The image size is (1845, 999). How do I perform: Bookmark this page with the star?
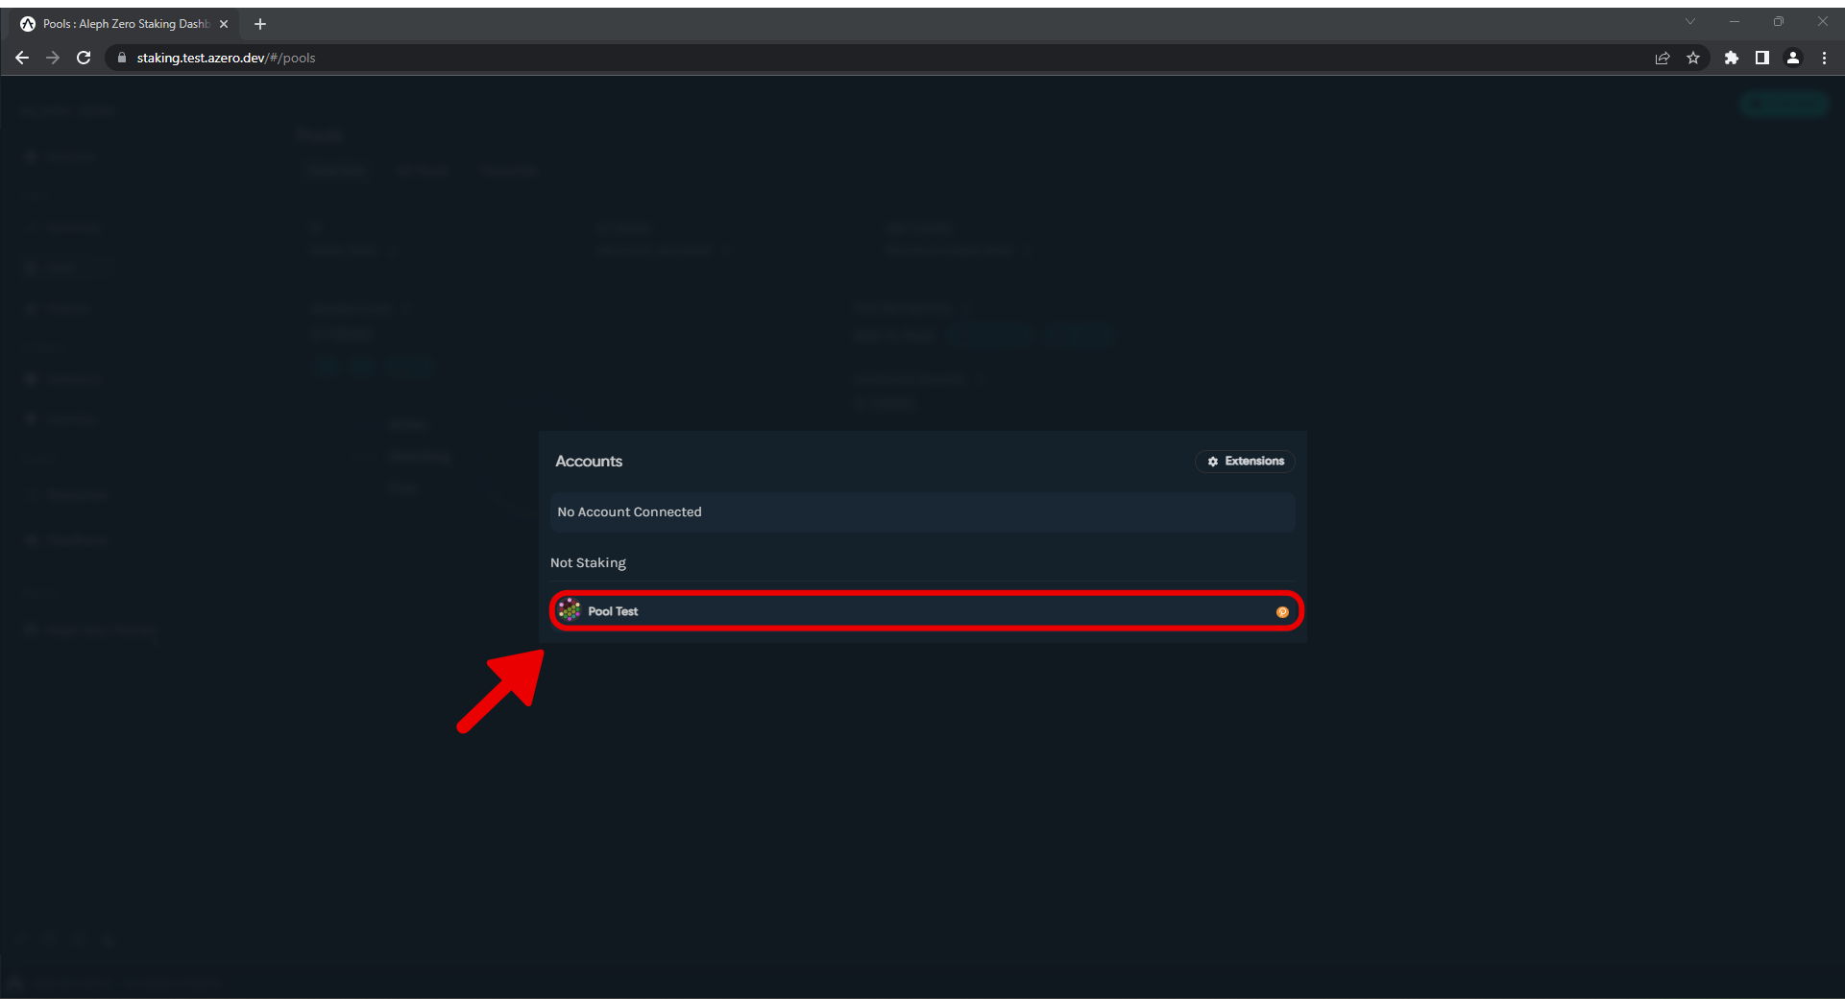click(x=1693, y=58)
